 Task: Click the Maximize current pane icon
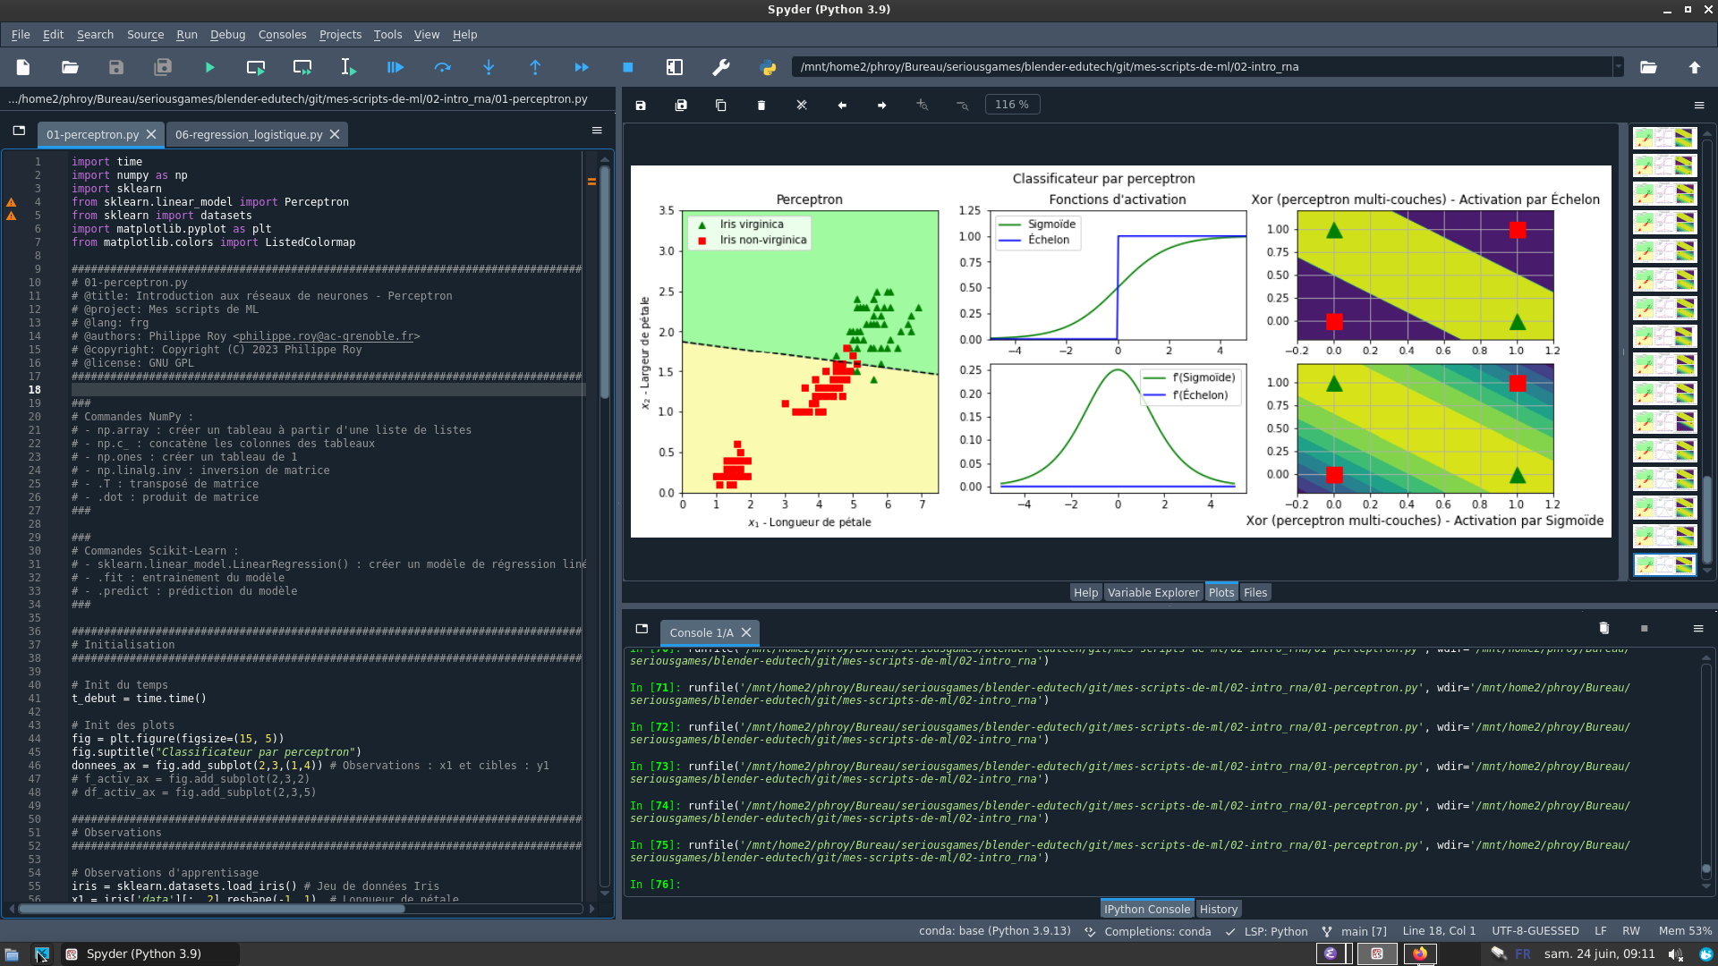pyautogui.click(x=674, y=67)
